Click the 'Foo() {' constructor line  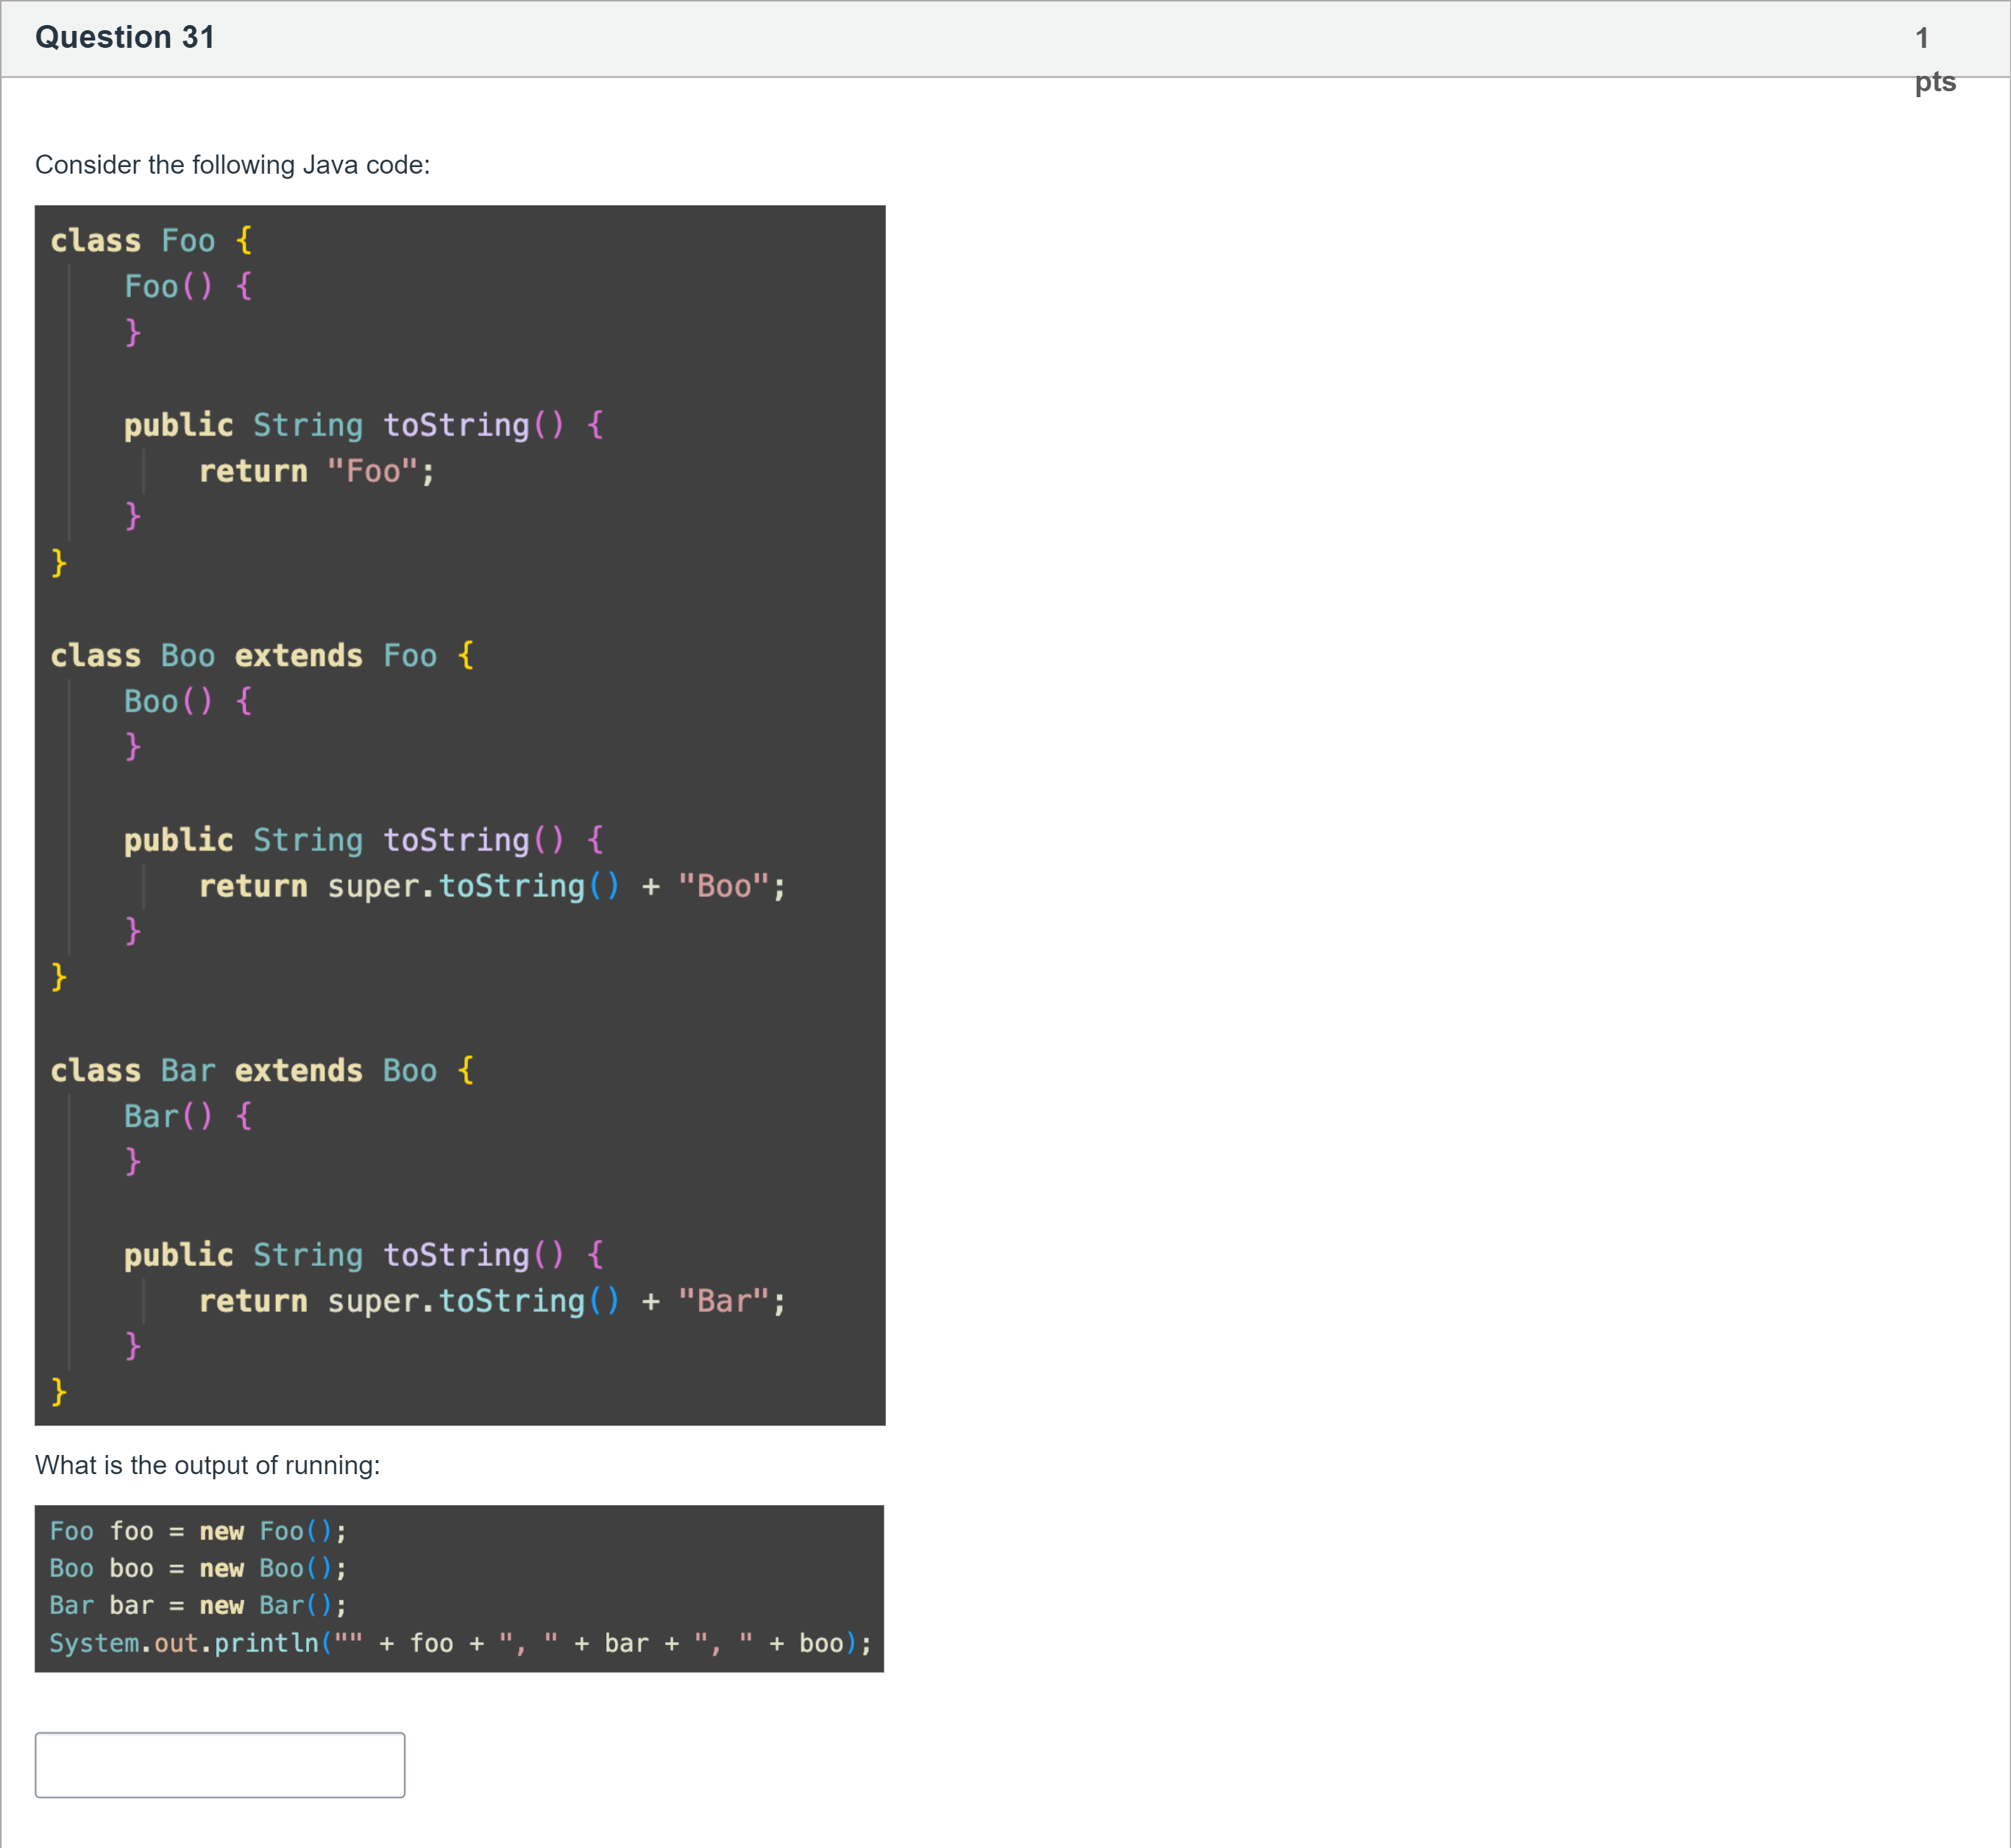(188, 286)
